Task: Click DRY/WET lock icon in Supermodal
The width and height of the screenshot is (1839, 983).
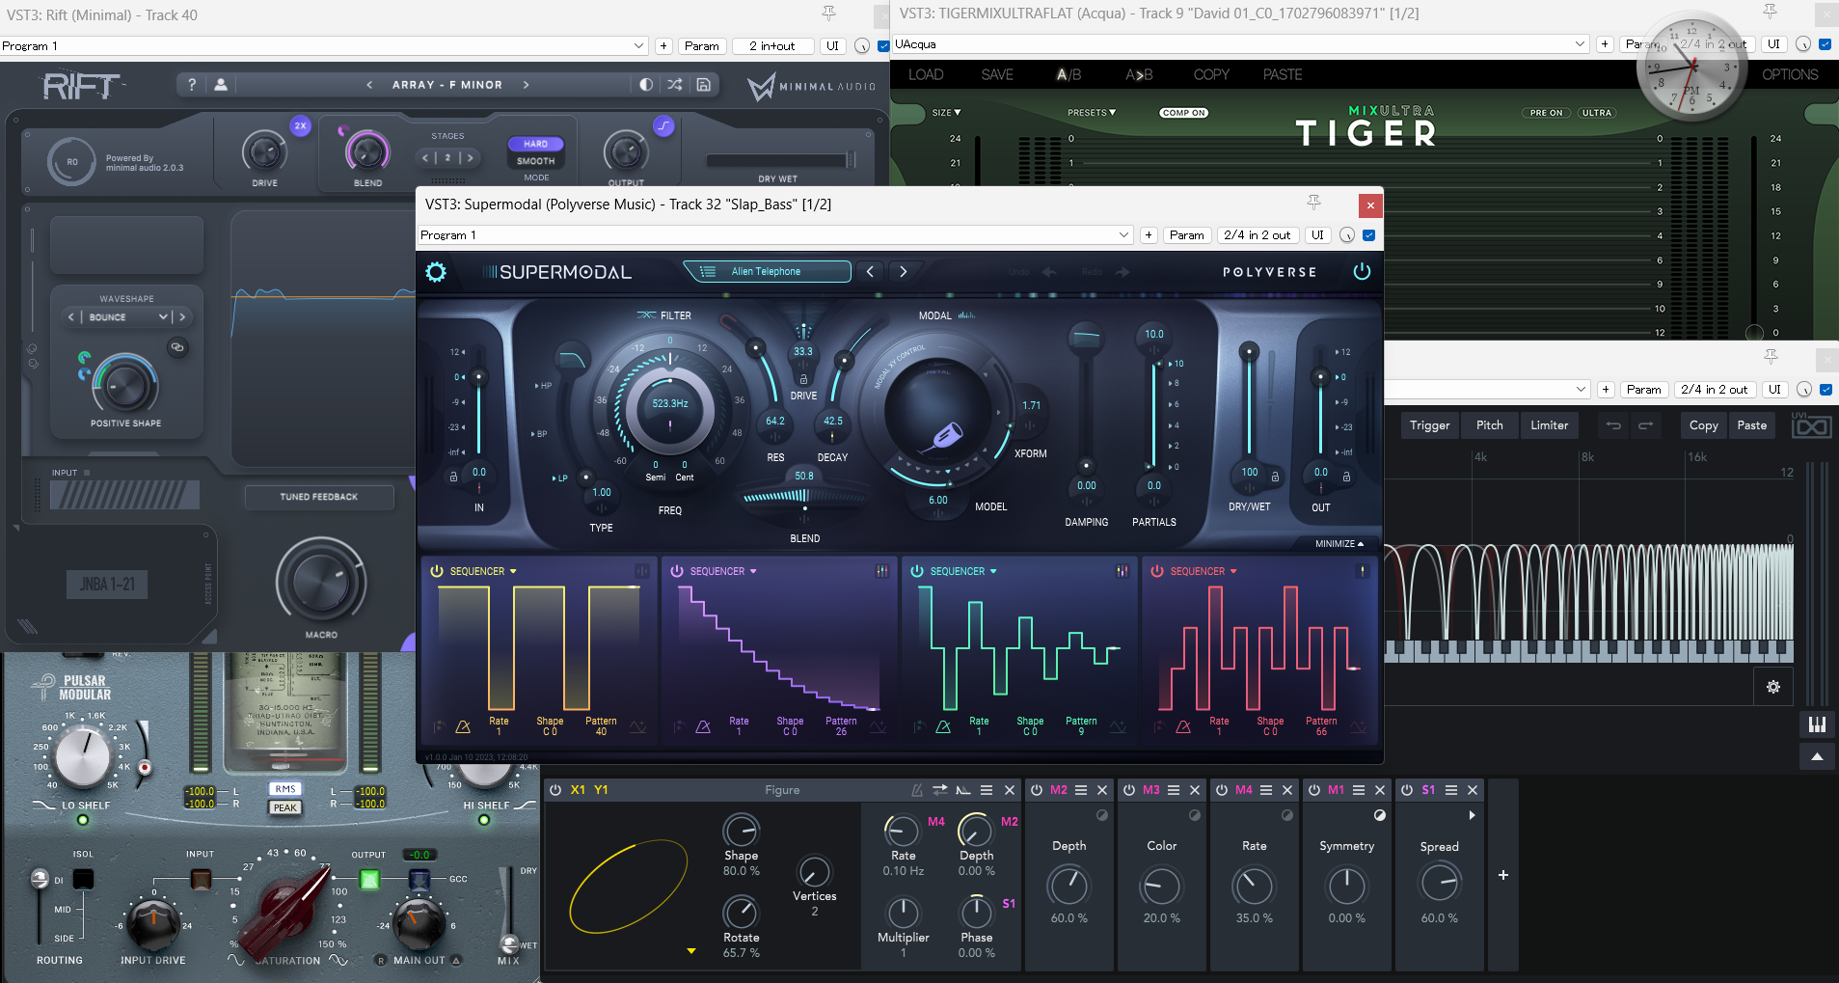Action: [1275, 477]
